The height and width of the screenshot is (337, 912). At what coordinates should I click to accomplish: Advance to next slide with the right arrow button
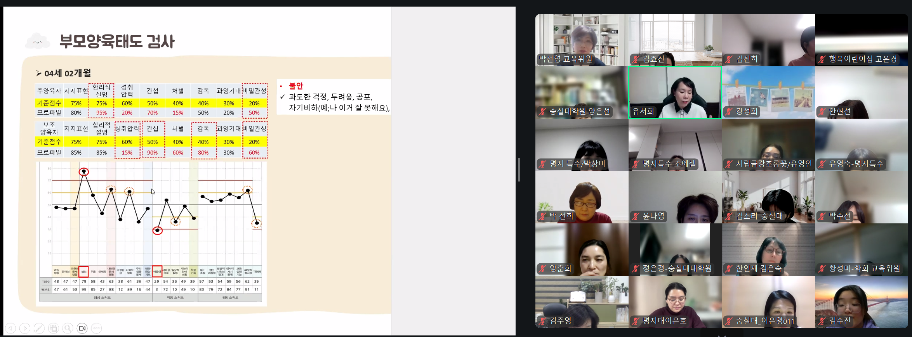click(25, 328)
